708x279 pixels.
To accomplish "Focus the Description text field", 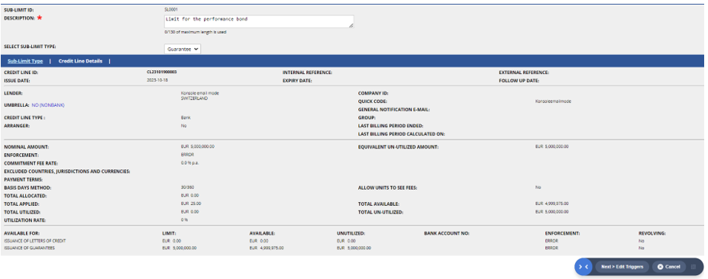I will (x=259, y=21).
